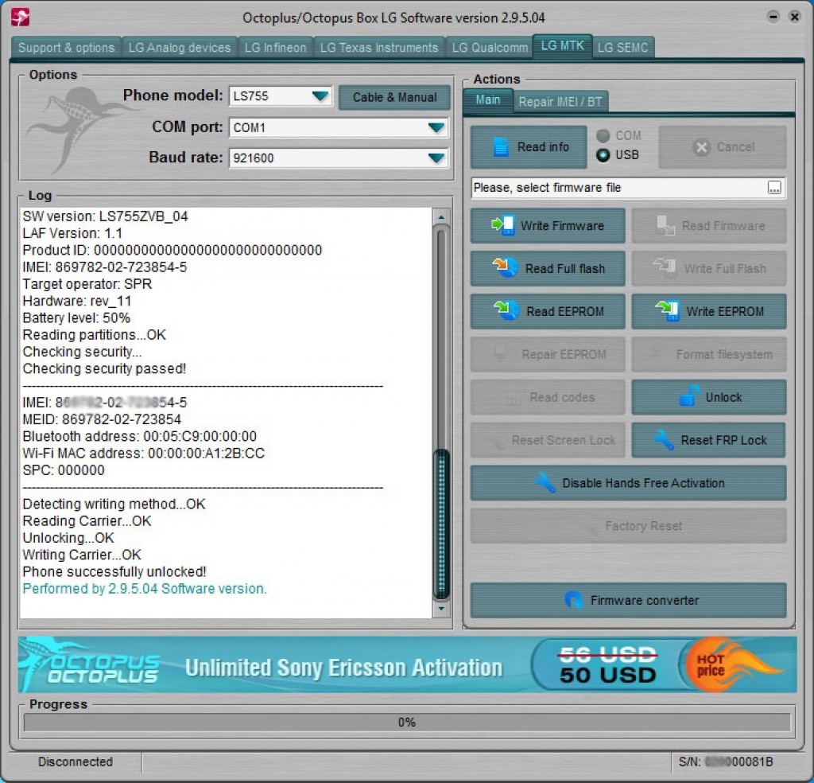814x783 pixels.
Task: Open the COM port dropdown list
Action: [436, 127]
